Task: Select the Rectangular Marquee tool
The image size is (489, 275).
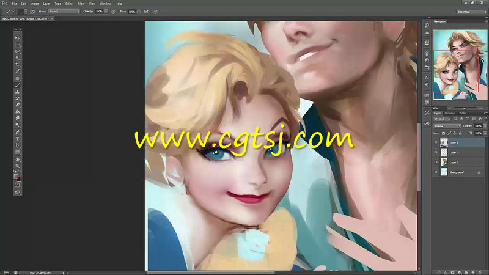Action: tap(18, 45)
